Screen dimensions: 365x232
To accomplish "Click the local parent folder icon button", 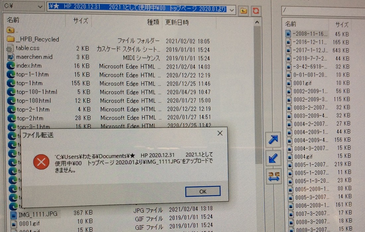I will coord(243,11).
